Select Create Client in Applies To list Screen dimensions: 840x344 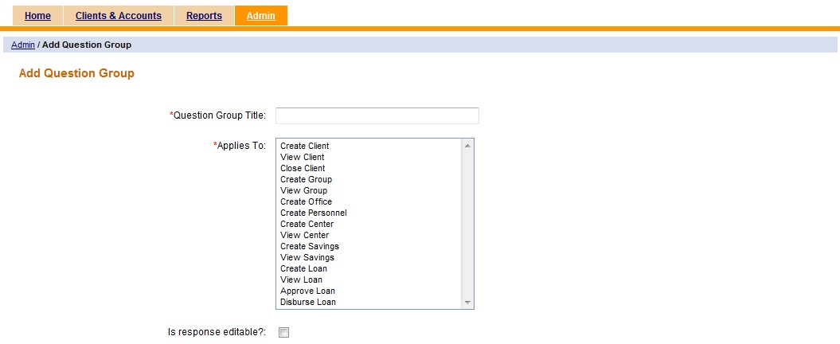(x=305, y=146)
